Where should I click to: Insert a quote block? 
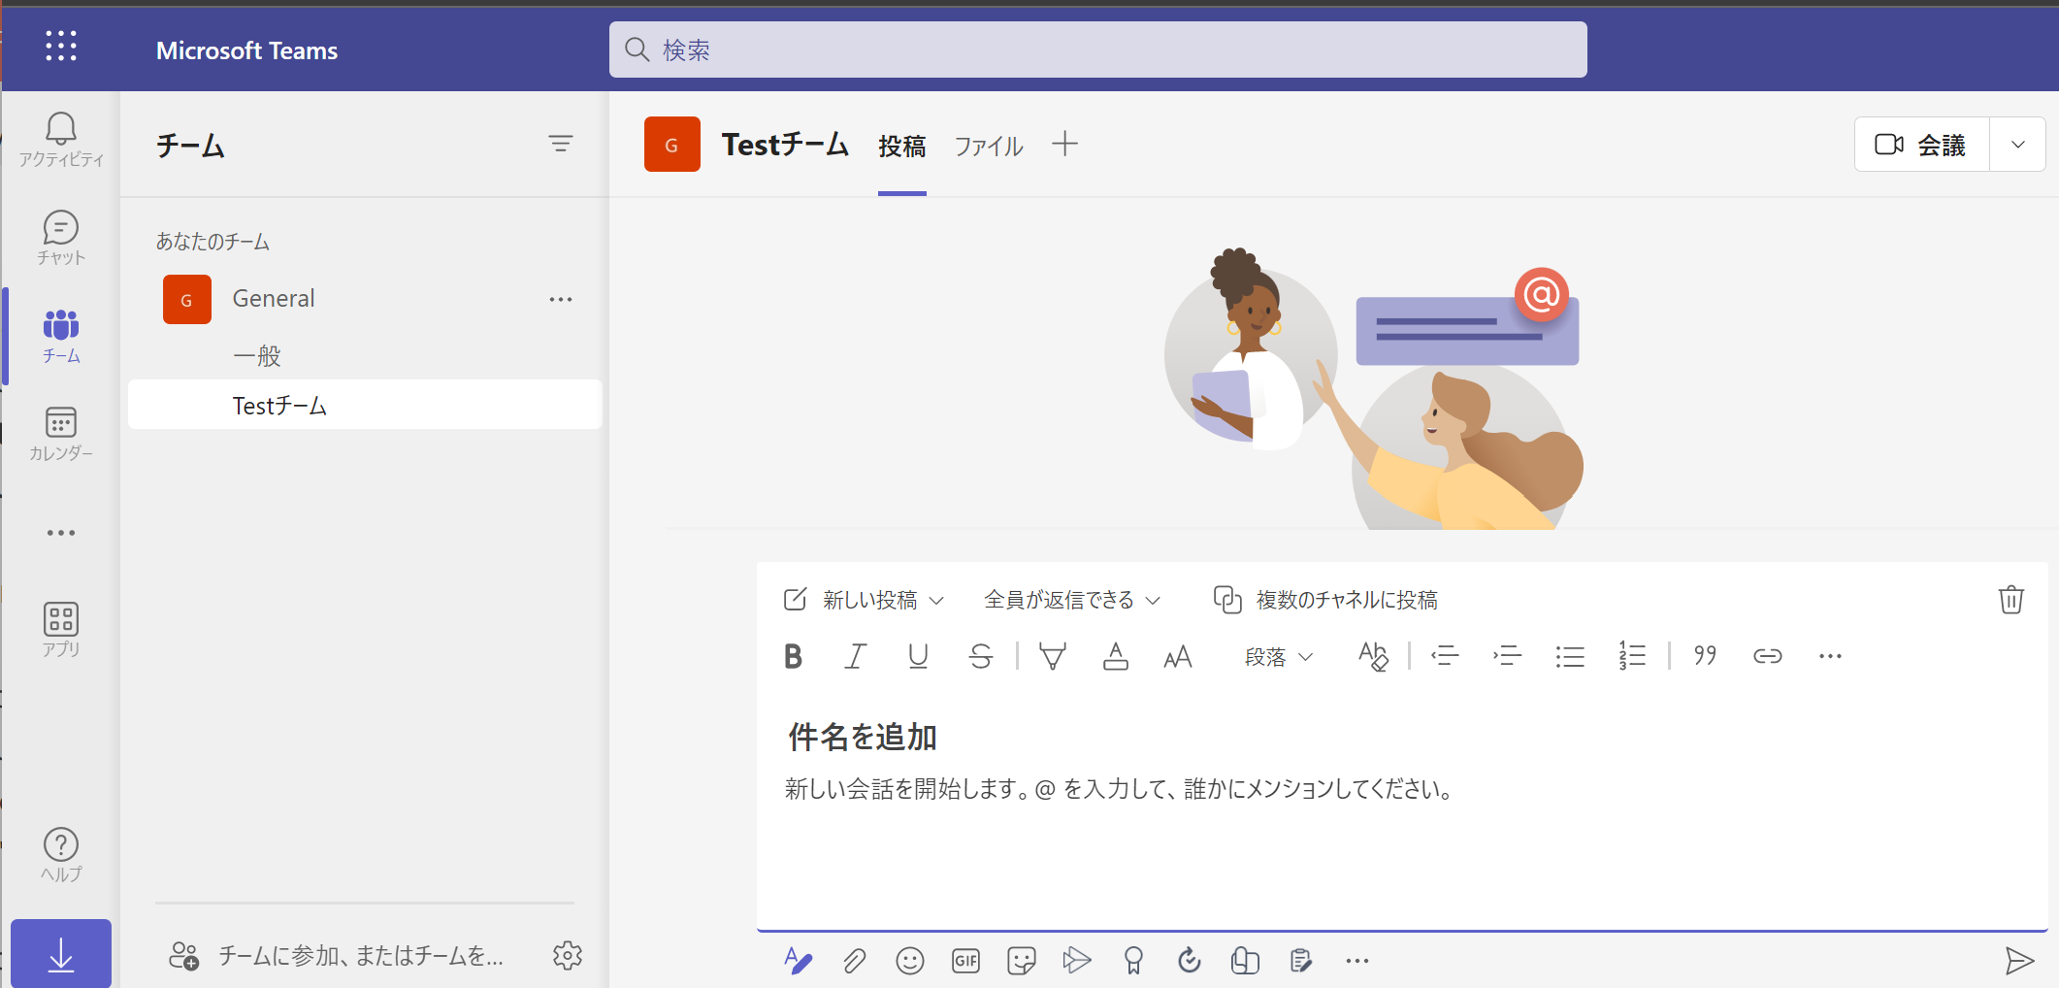point(1705,657)
